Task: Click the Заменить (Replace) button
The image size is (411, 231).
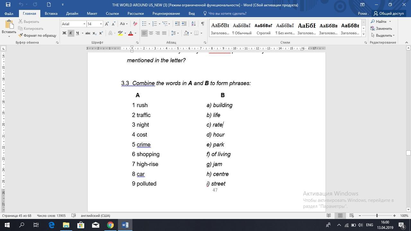Action: tap(384, 29)
